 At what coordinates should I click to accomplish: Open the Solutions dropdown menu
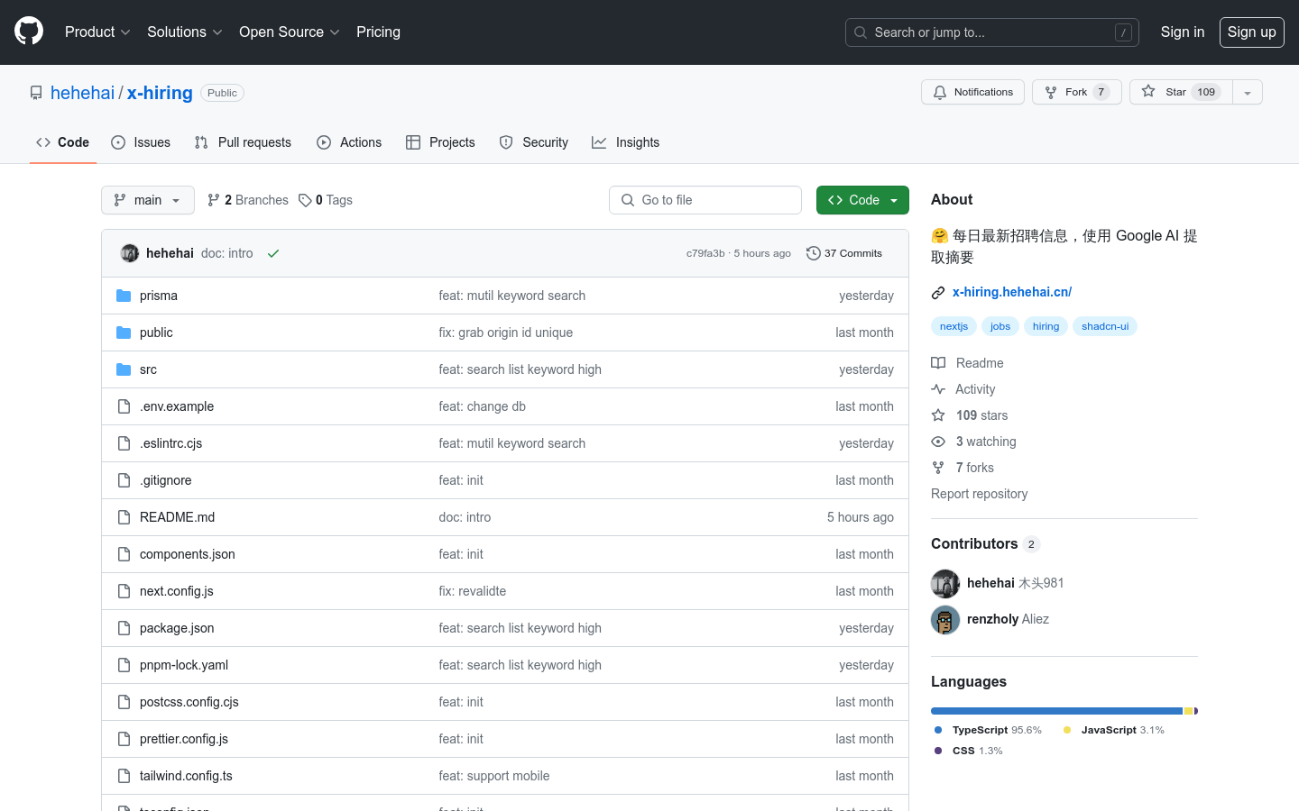pyautogui.click(x=184, y=32)
